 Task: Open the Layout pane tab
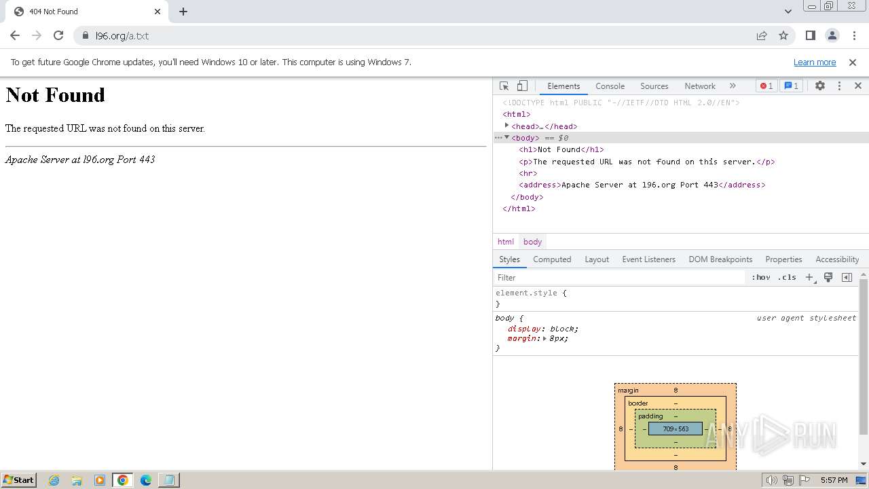pyautogui.click(x=597, y=259)
